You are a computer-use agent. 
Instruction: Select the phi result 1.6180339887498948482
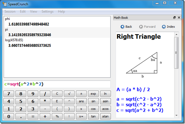(29, 24)
